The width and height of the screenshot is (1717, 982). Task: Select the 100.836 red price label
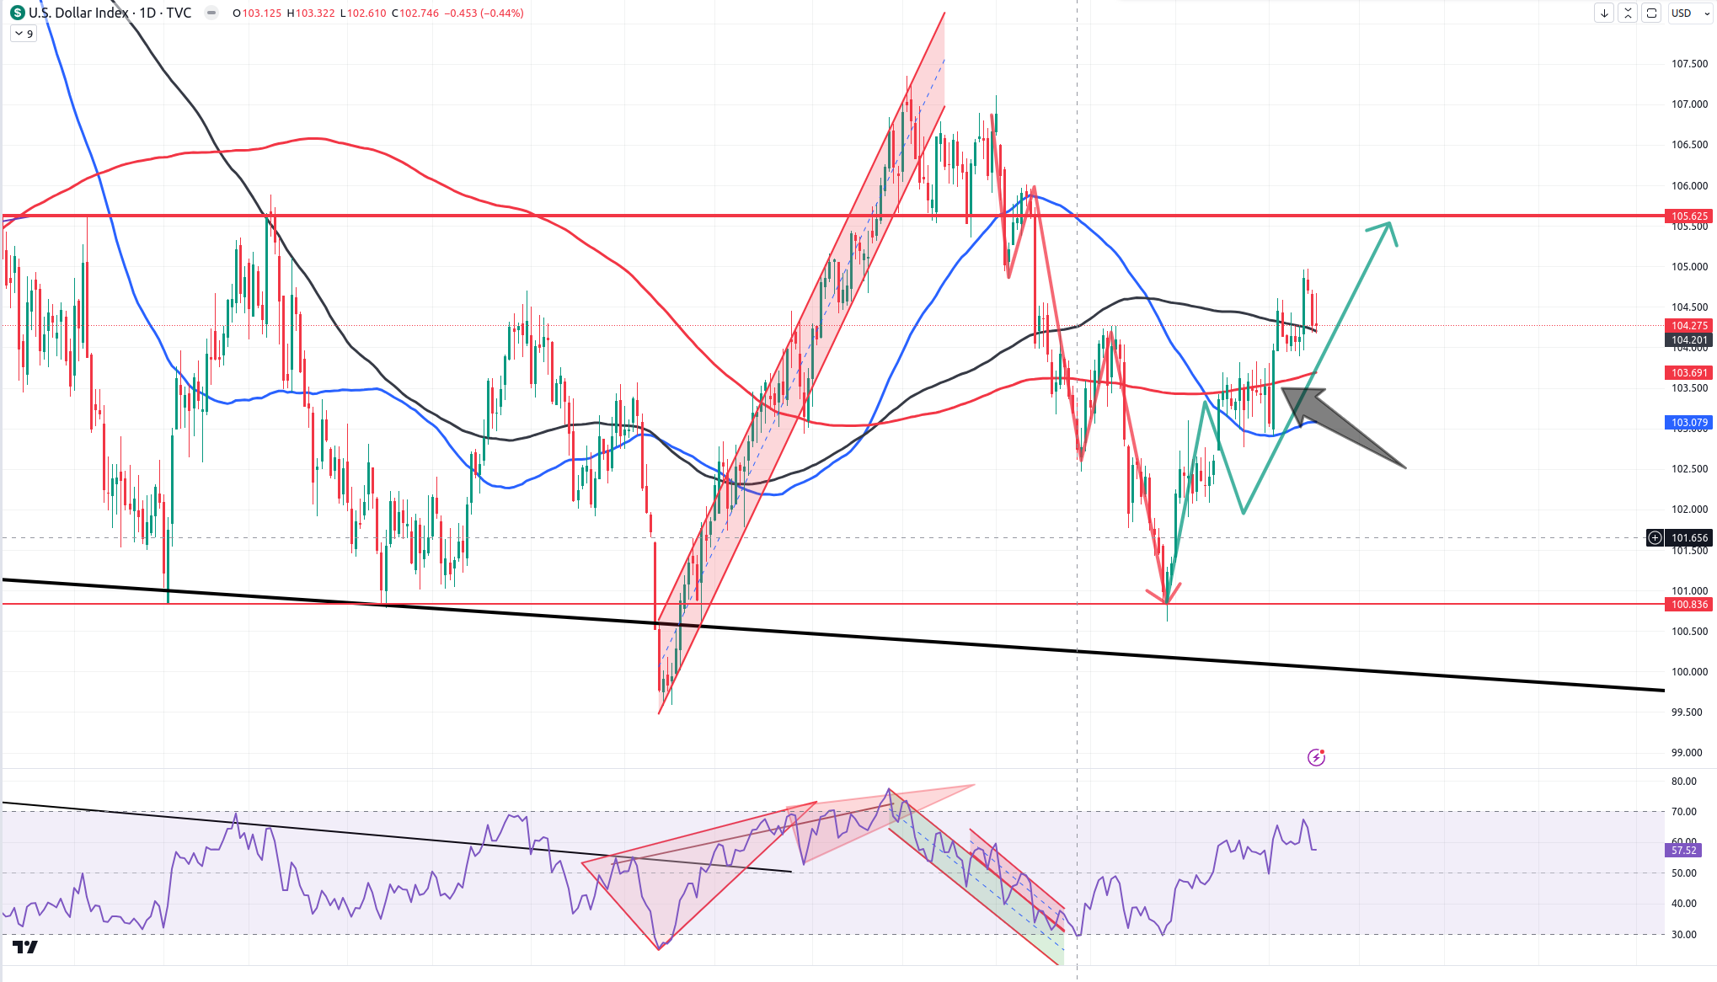point(1689,604)
